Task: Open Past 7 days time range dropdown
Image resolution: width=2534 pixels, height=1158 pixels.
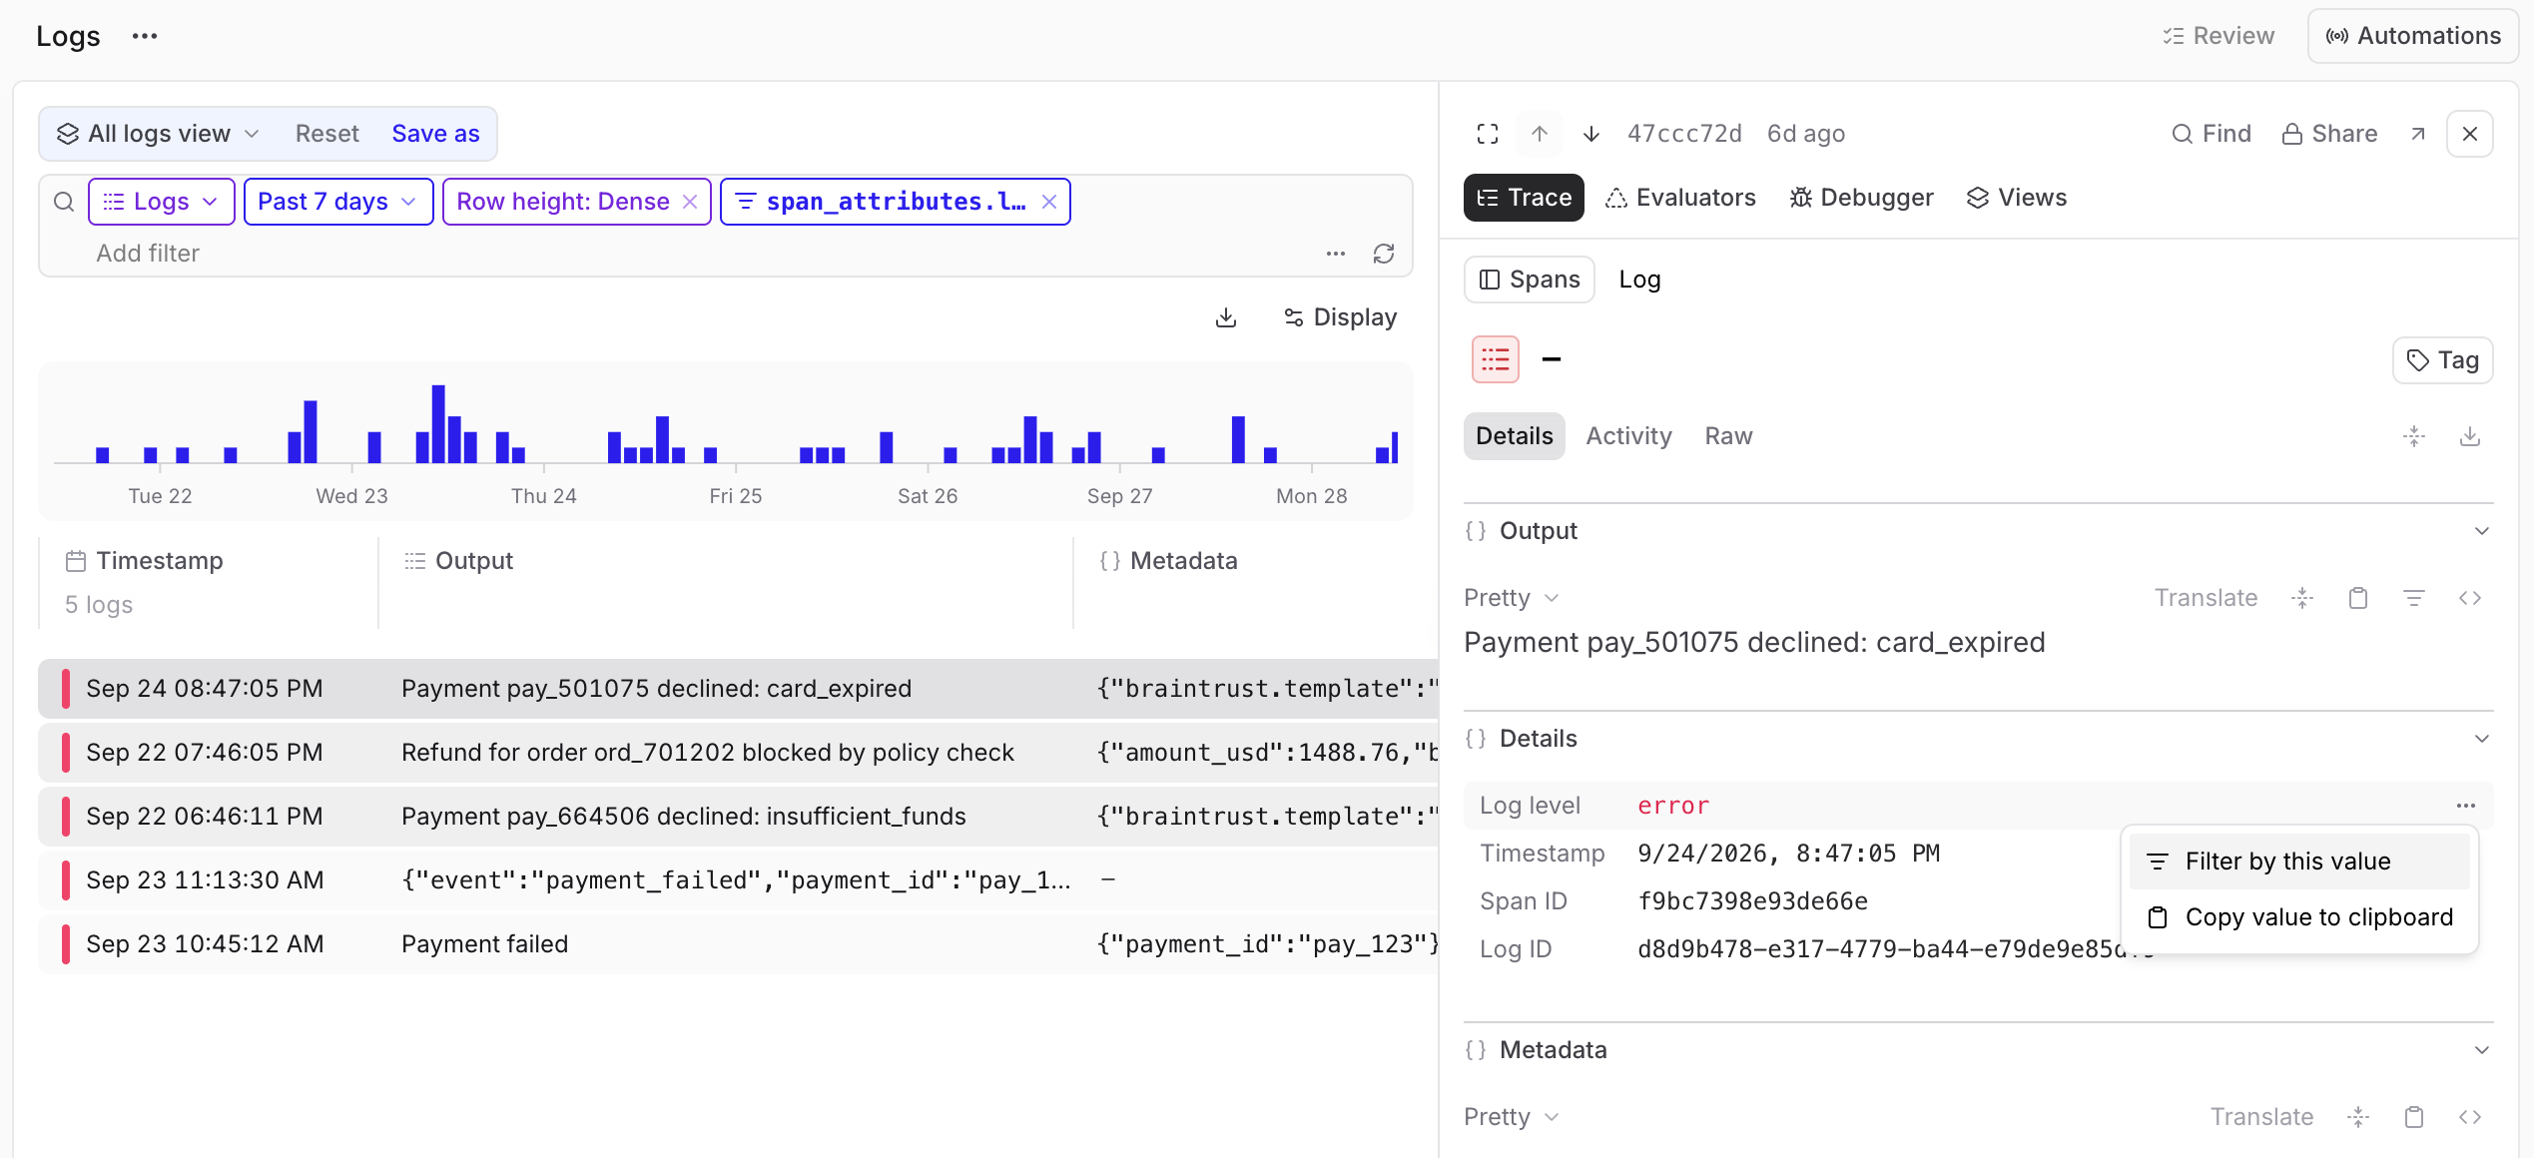Action: click(x=338, y=202)
